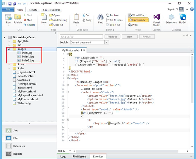Click the Find binoculars icon
Screen dimensions: 196x159
[101, 17]
